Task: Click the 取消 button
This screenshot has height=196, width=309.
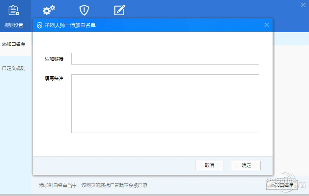Action: [x=210, y=165]
